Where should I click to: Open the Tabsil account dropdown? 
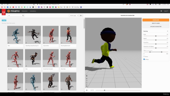click(x=166, y=11)
